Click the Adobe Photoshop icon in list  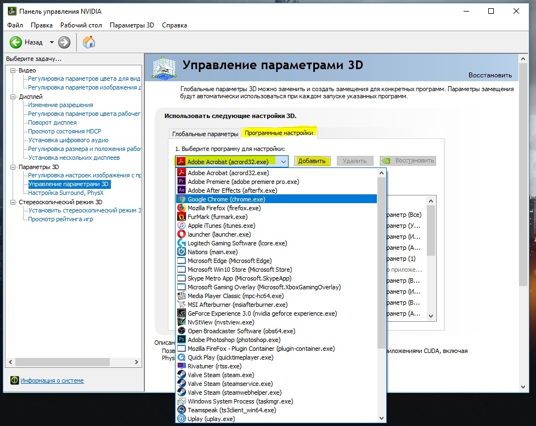pyautogui.click(x=182, y=340)
